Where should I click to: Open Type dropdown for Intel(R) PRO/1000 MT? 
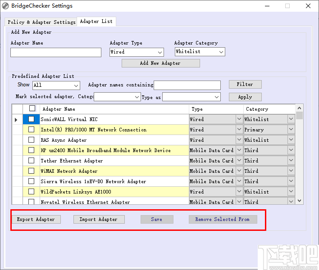tap(239, 130)
